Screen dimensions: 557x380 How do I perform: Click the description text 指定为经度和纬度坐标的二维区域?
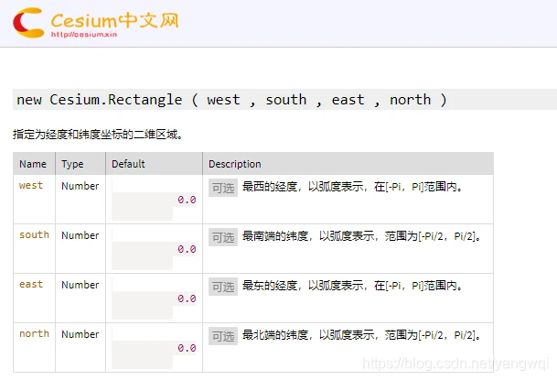[98, 135]
